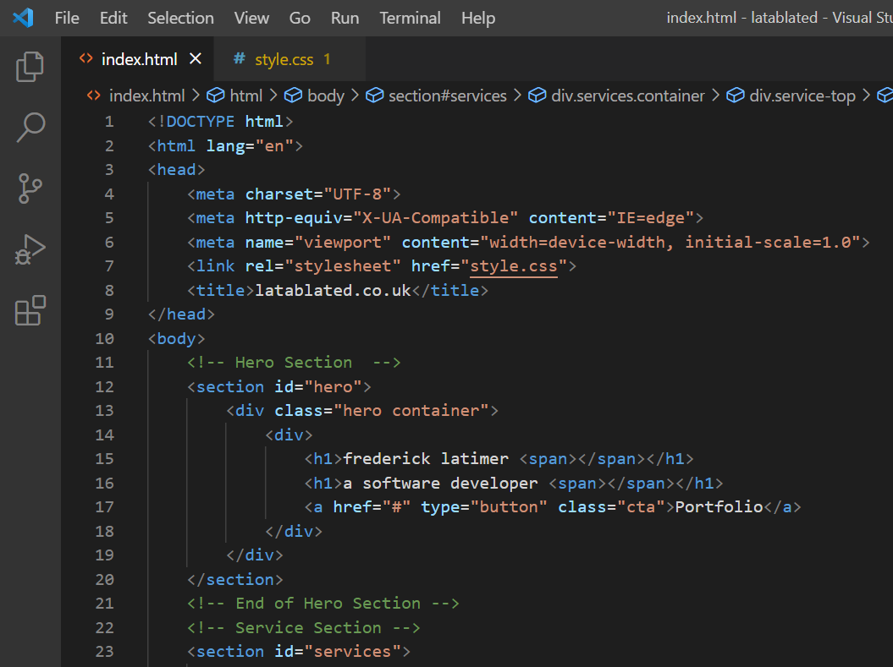Screen dimensions: 893x667
Task: Open the Run and Debug view
Action: (x=30, y=250)
